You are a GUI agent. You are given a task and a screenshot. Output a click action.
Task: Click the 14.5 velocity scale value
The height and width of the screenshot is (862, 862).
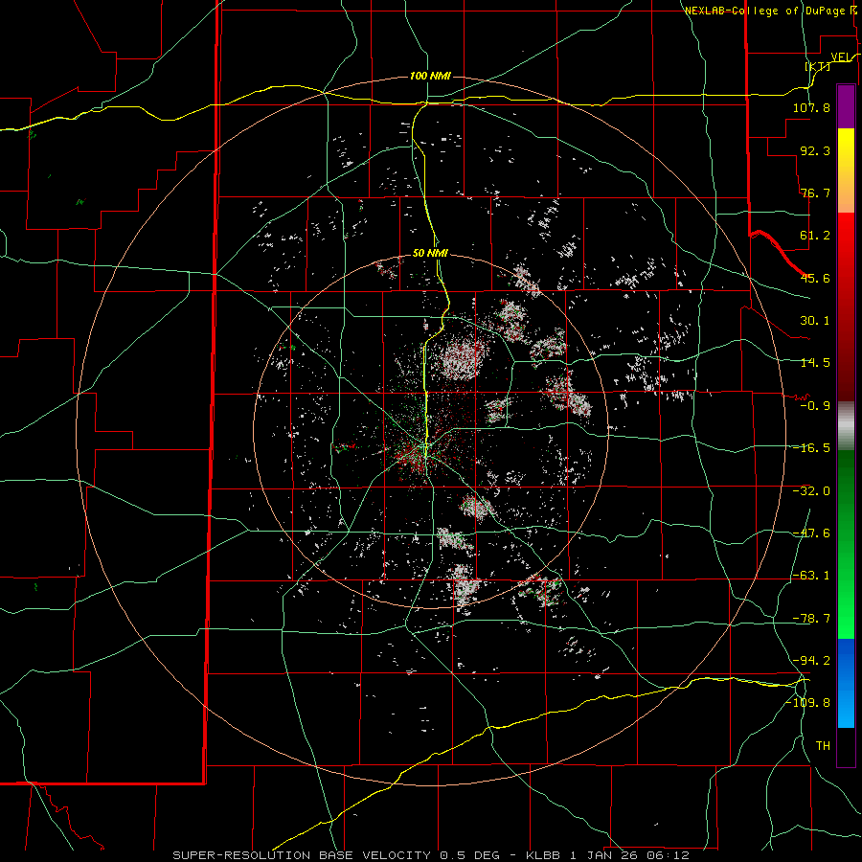tap(815, 363)
